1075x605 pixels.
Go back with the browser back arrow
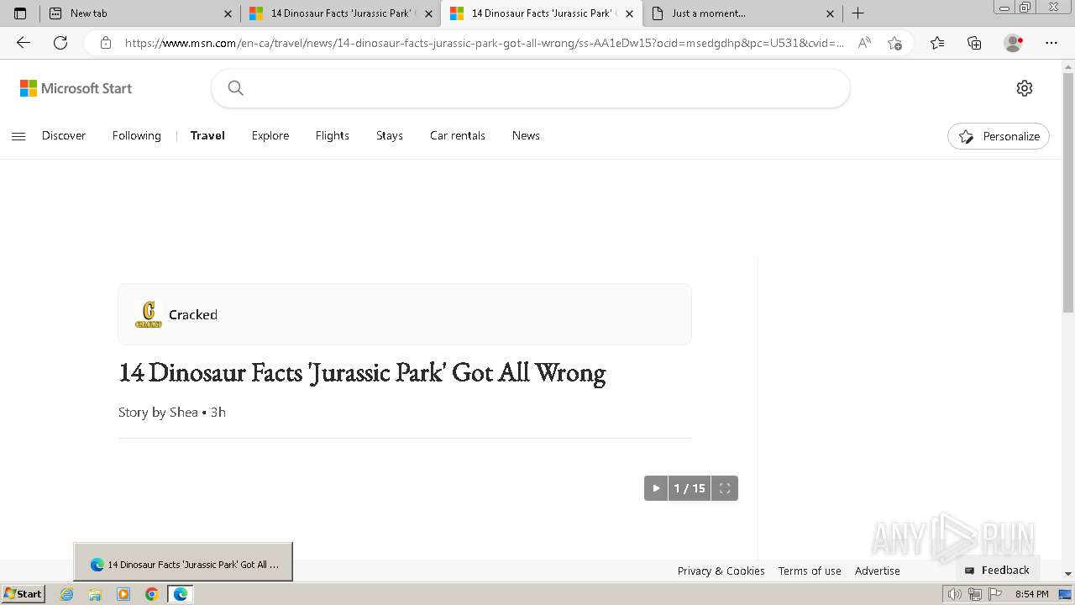coord(24,43)
